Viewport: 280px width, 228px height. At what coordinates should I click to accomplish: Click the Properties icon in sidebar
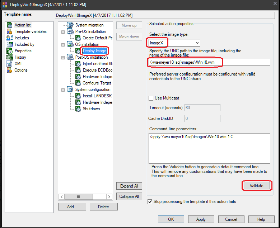(x=9, y=51)
